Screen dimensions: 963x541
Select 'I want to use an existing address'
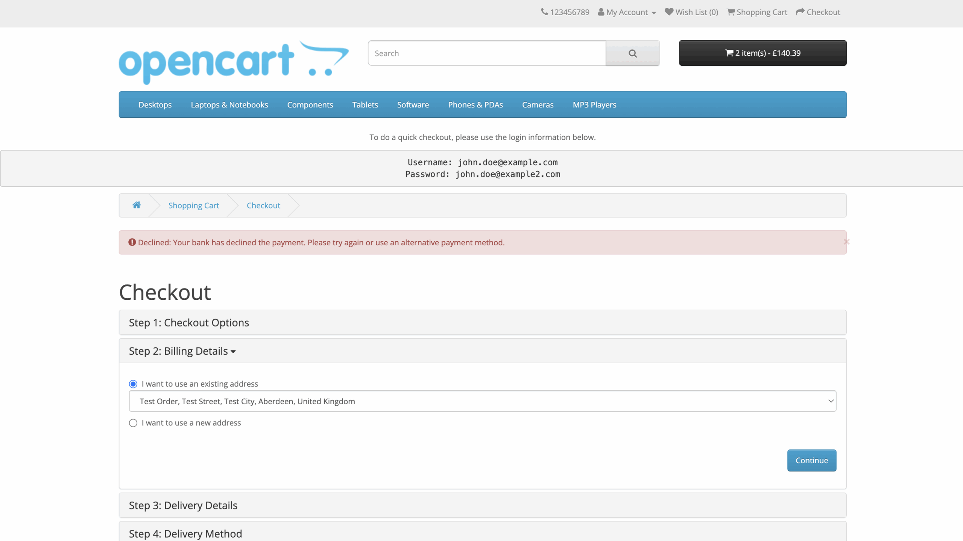pos(133,384)
